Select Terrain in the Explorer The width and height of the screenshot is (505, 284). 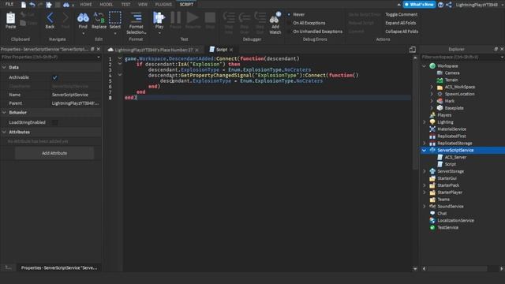point(451,80)
